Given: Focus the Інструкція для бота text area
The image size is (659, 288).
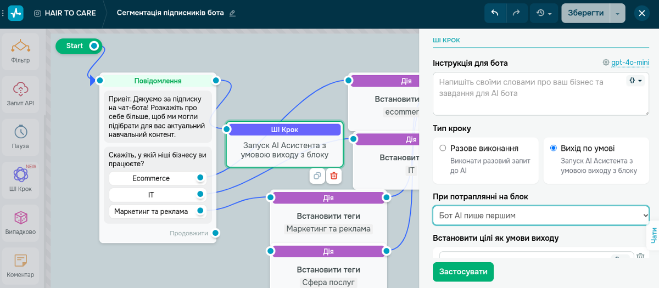Looking at the screenshot, I should pos(541,94).
